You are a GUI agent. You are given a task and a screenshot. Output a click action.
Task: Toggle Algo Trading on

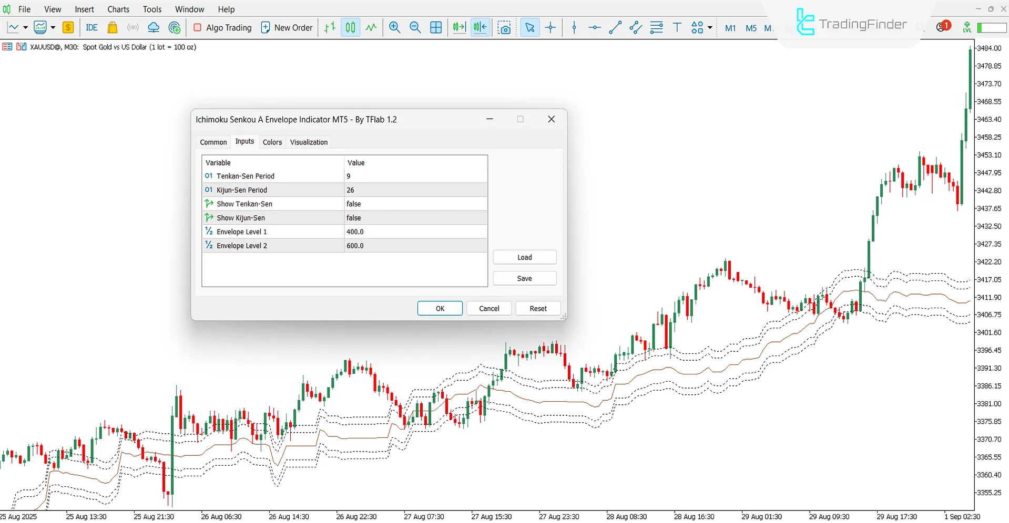(222, 27)
